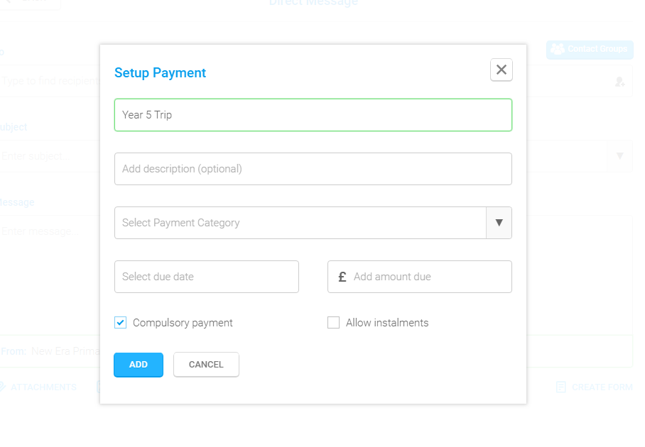645x447 pixels.
Task: Click the Compulsory payment label
Action: click(183, 323)
